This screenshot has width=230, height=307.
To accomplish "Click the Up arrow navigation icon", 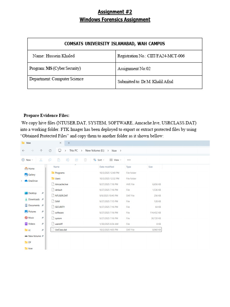I will click(41, 151).
